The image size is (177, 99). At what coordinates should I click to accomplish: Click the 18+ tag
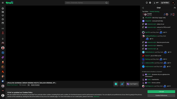pos(29,85)
